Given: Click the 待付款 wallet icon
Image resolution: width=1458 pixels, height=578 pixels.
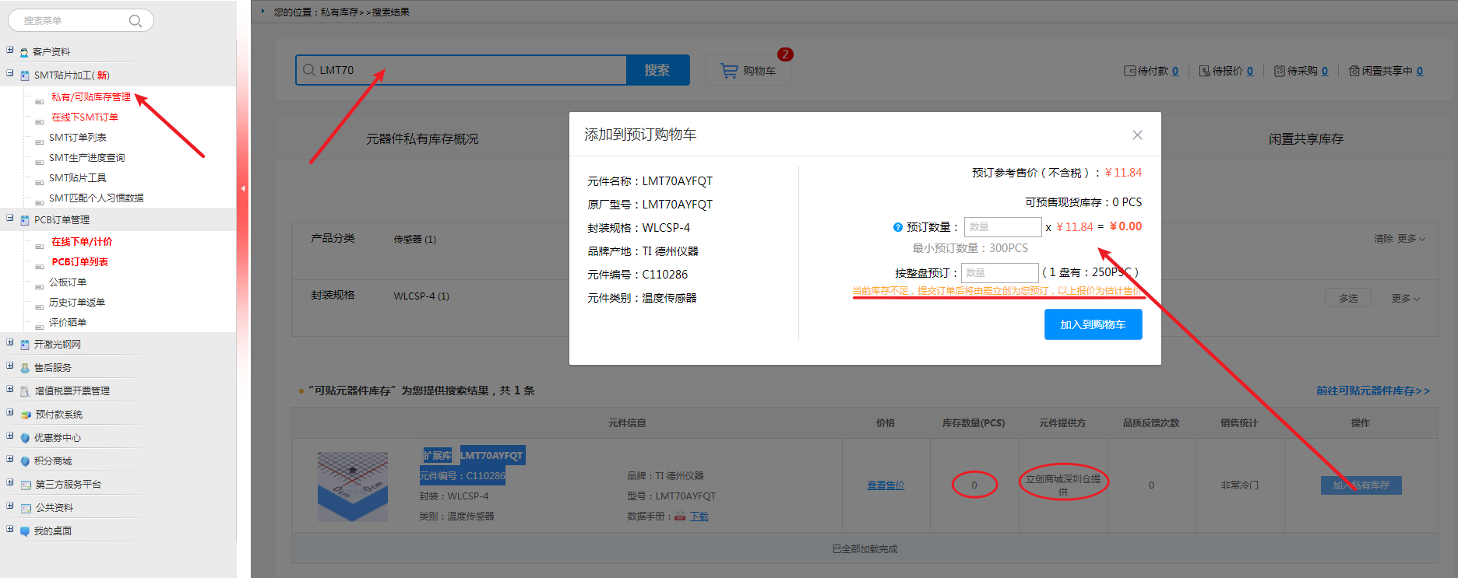Looking at the screenshot, I should coord(1129,71).
